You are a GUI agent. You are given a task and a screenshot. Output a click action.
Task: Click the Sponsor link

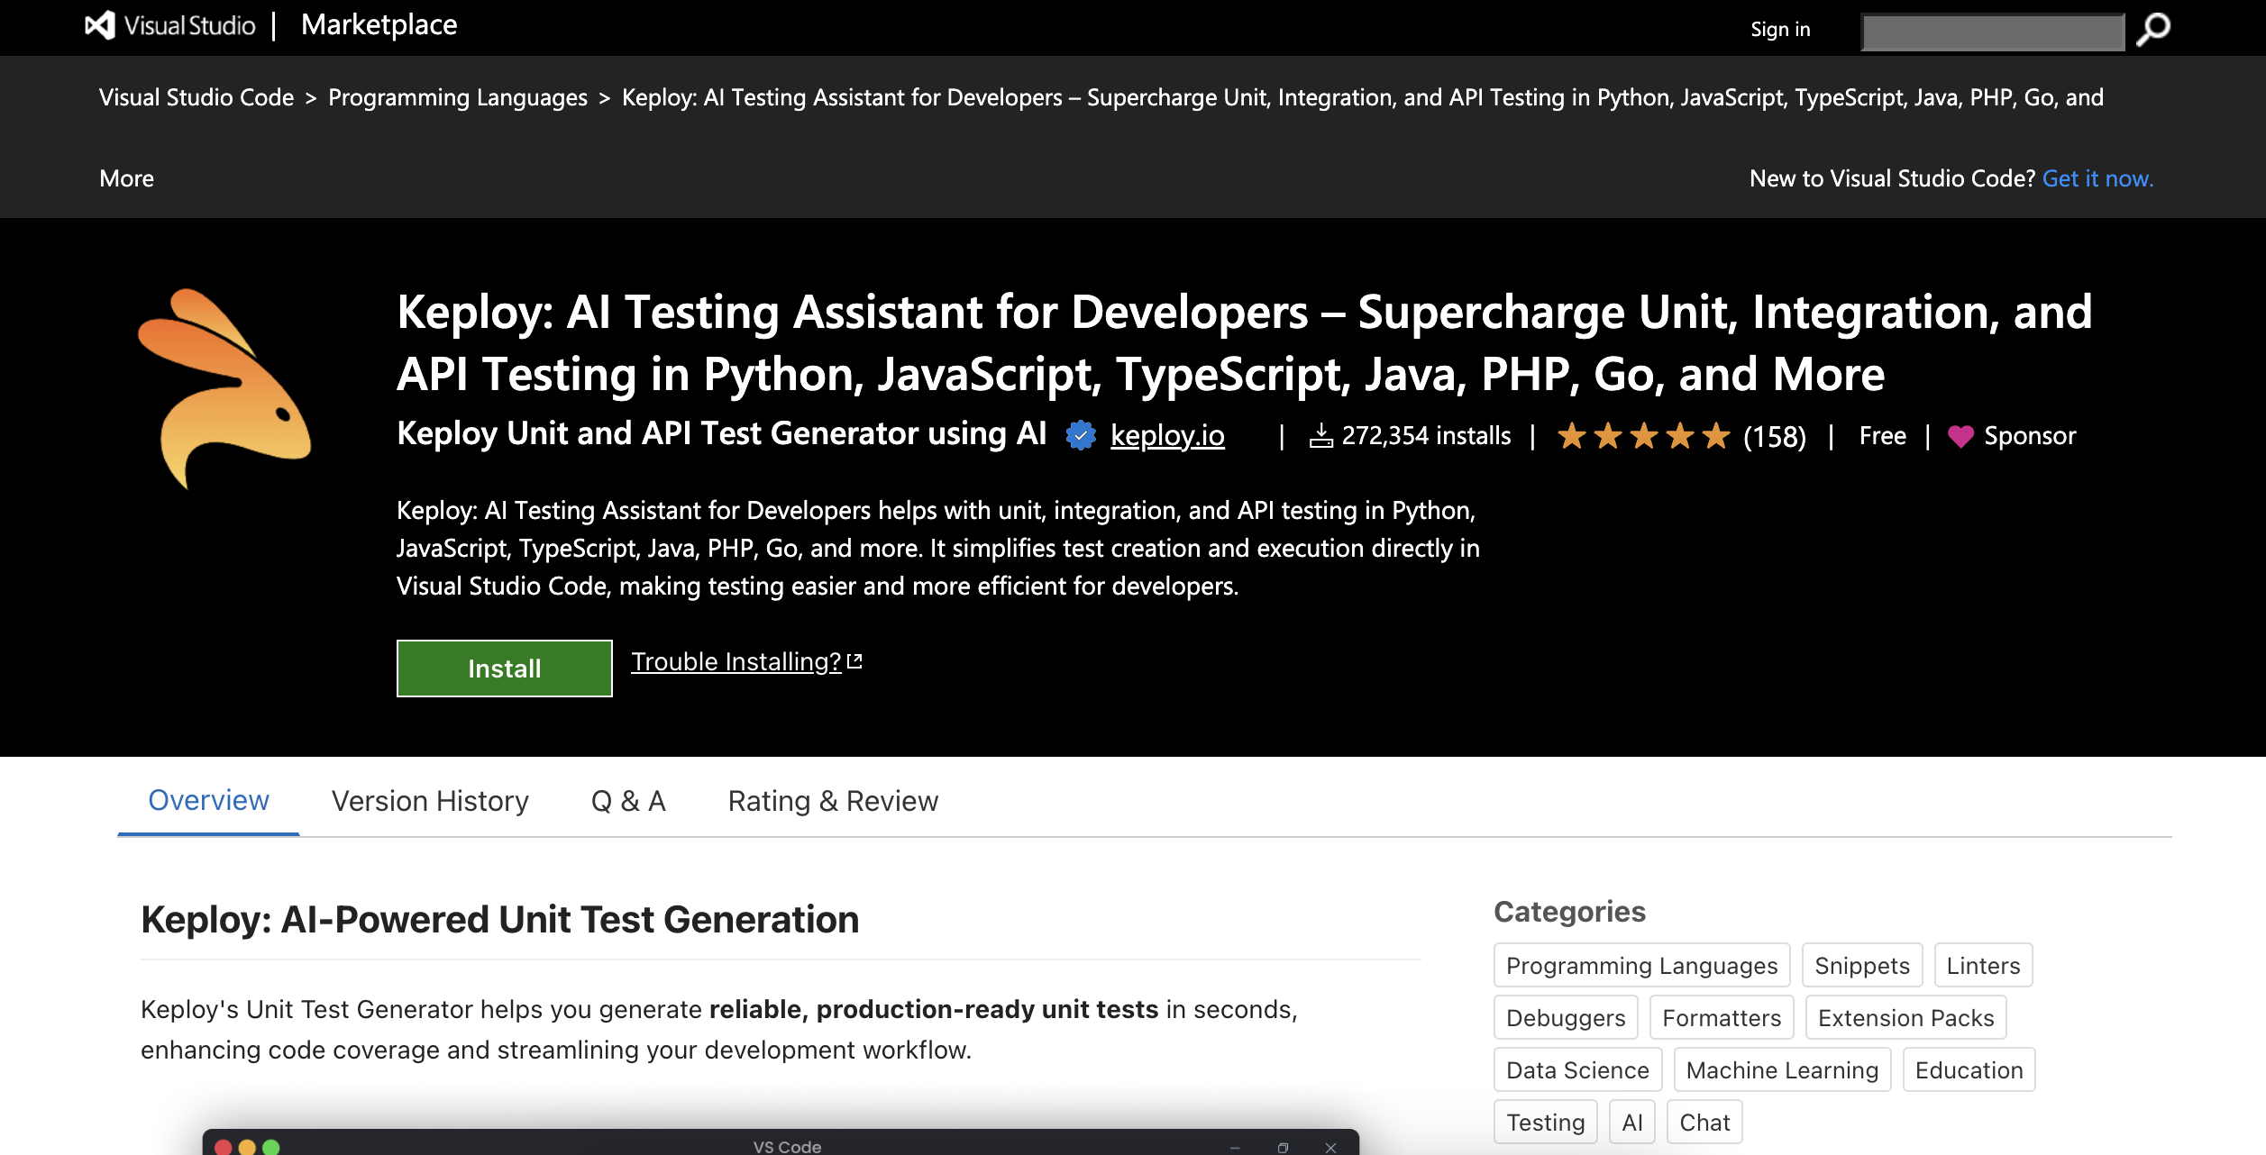(2030, 436)
